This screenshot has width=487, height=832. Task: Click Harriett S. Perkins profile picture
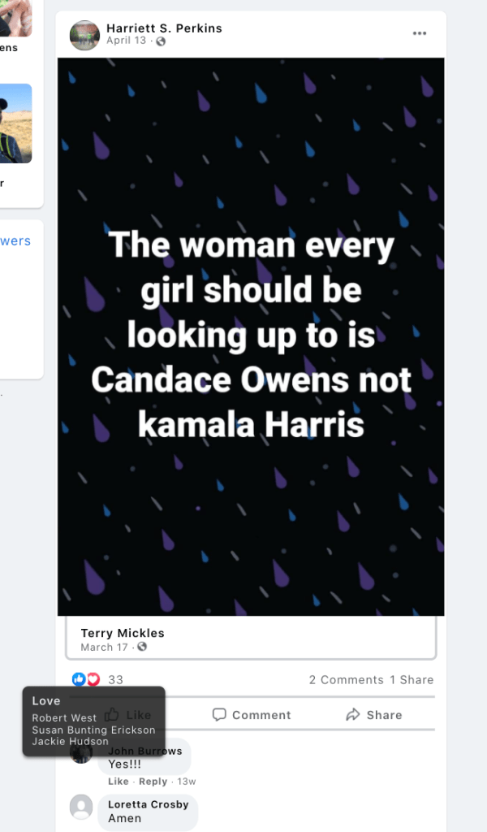point(84,35)
